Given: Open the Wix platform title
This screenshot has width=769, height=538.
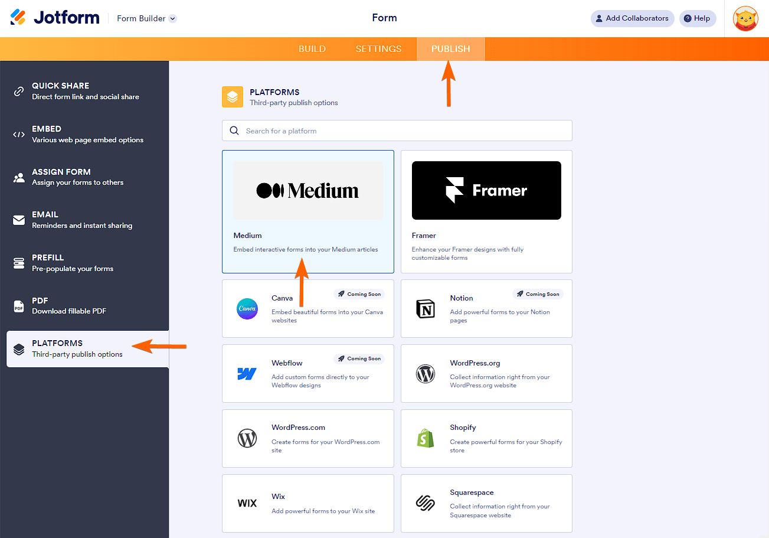Looking at the screenshot, I should pyautogui.click(x=279, y=497).
